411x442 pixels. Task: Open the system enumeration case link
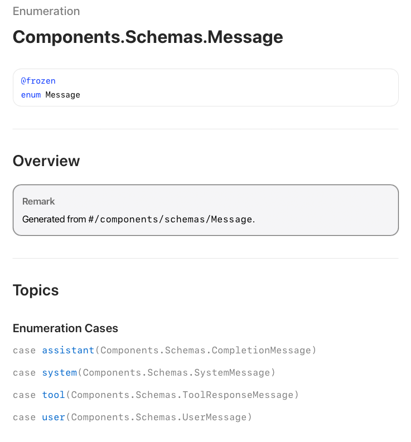click(59, 373)
